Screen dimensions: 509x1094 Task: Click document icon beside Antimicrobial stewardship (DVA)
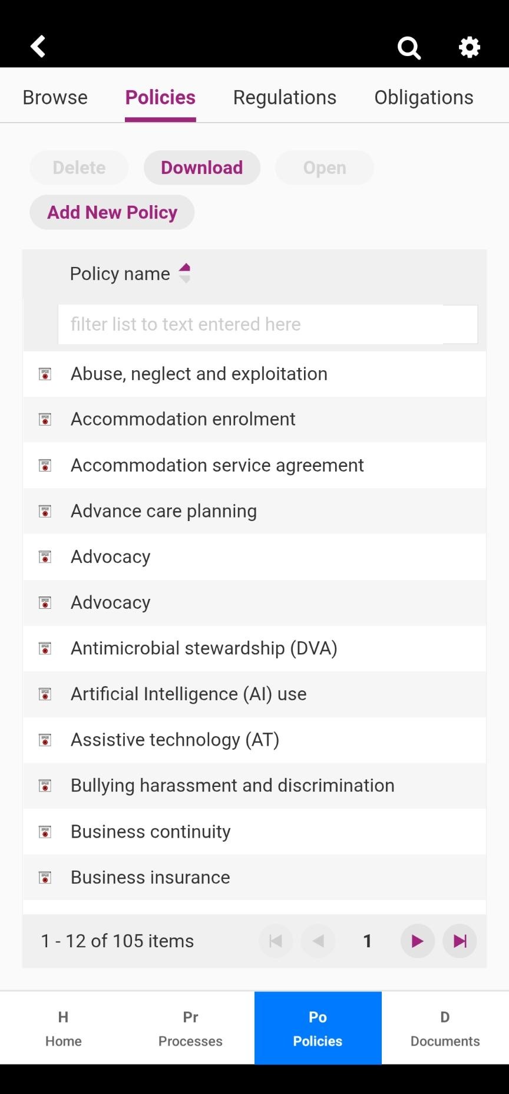[x=45, y=648]
